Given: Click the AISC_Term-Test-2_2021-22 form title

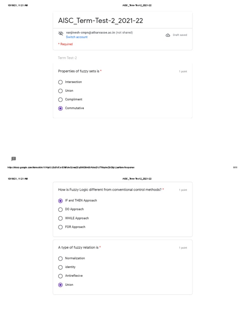Looking at the screenshot, I should pyautogui.click(x=100, y=21).
